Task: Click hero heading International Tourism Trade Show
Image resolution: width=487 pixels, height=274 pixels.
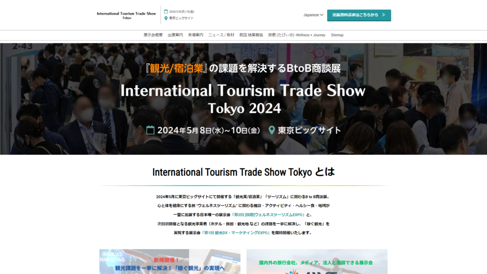Action: (243, 91)
